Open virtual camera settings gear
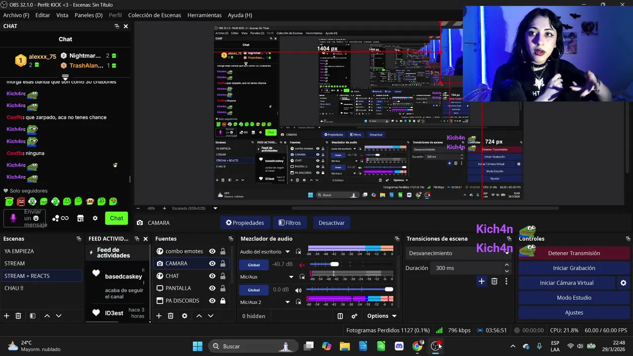 coord(623,283)
